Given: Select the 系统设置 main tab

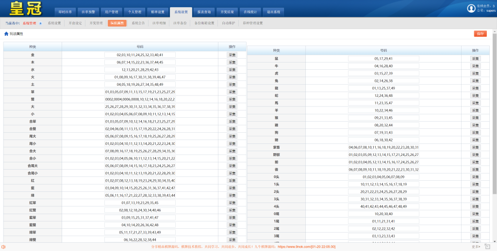Looking at the screenshot, I should (181, 12).
